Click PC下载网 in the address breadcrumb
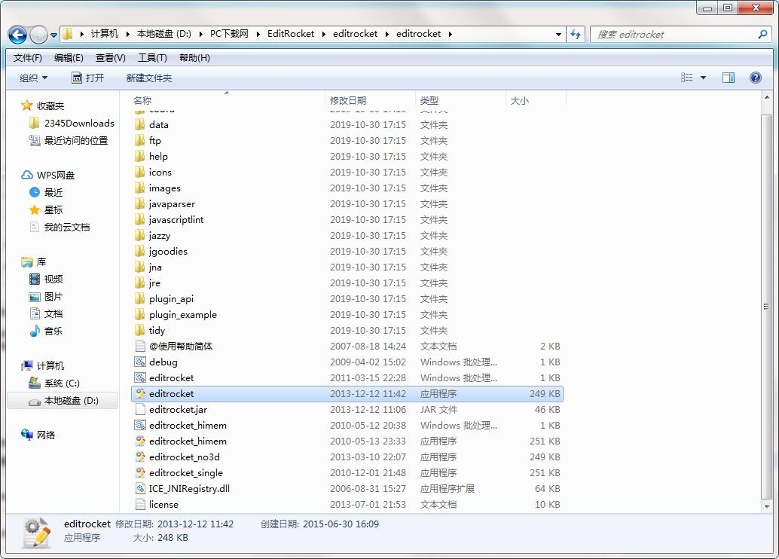Viewport: 779px width, 559px height. tap(229, 34)
